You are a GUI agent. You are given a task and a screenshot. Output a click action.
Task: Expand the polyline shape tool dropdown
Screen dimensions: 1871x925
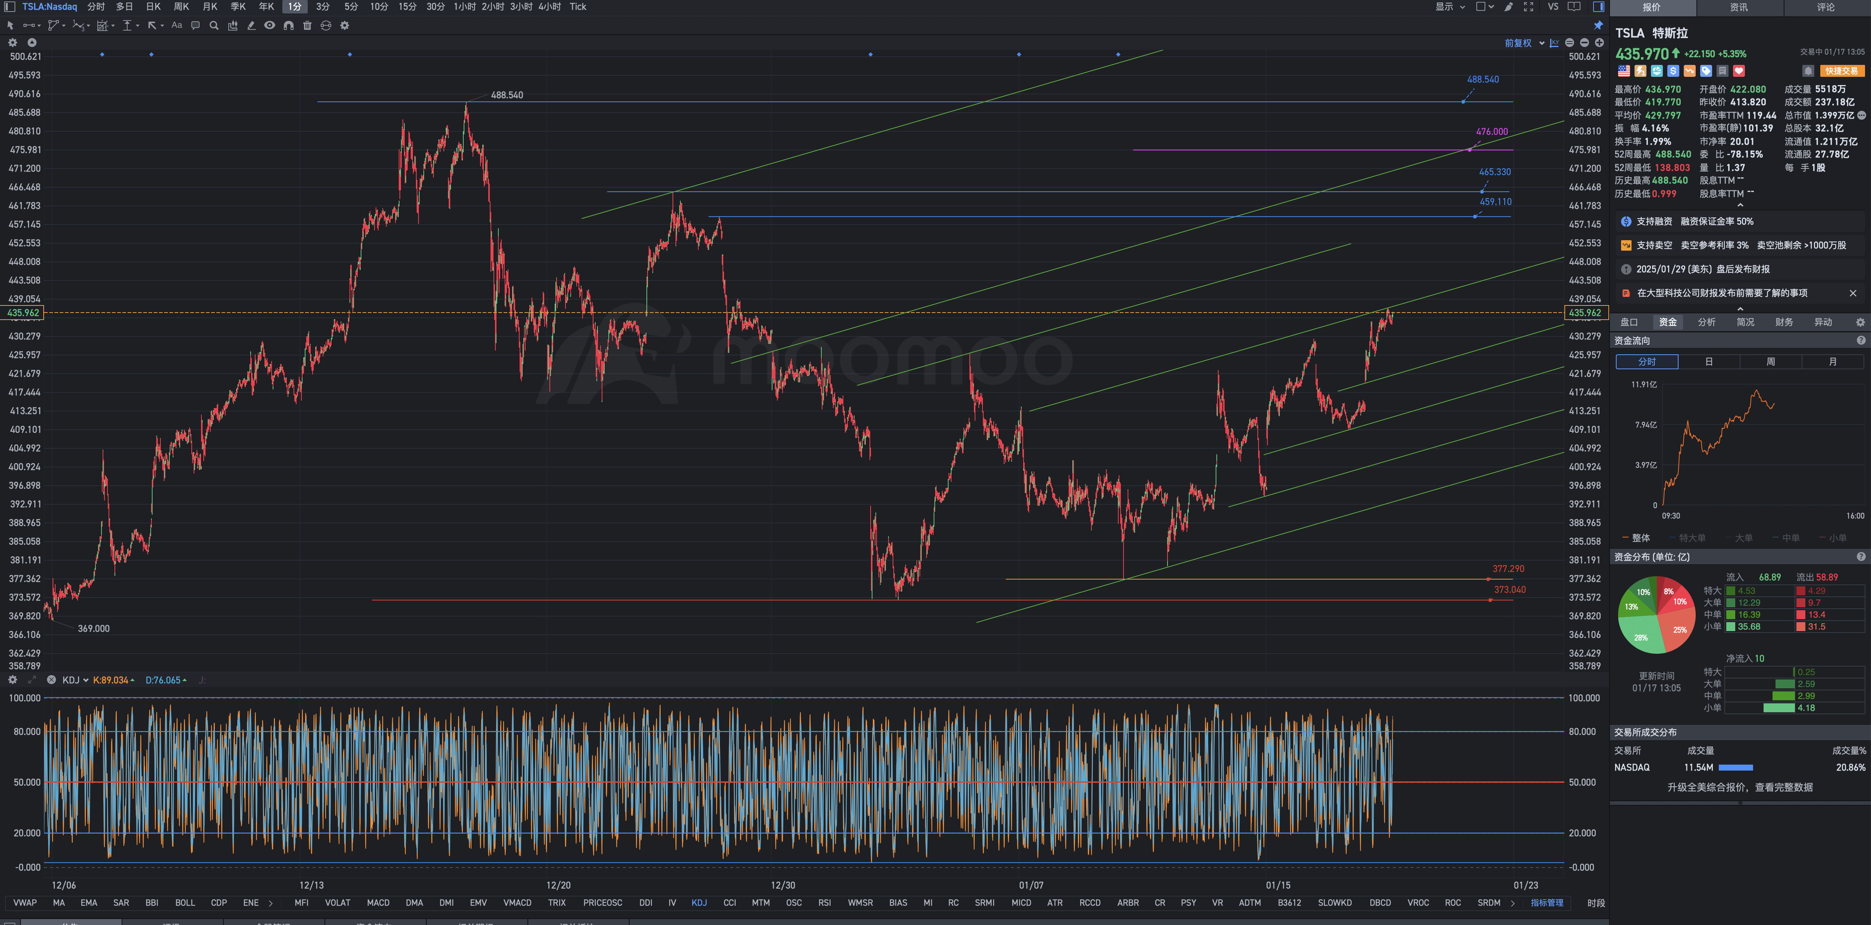click(64, 26)
